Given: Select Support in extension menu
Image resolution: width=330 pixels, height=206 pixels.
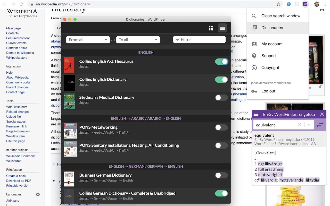Looking at the screenshot, I should pos(278,56).
